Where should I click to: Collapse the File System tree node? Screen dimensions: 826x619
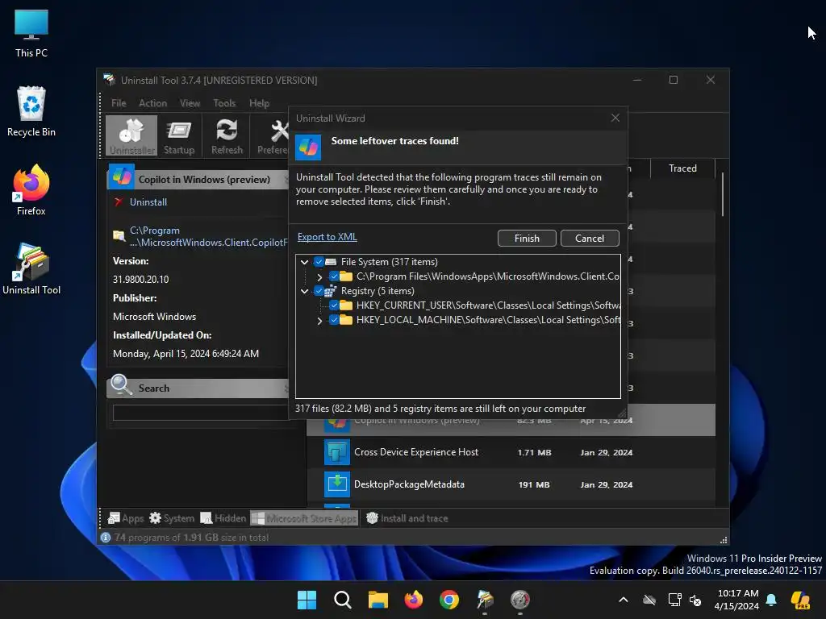point(304,262)
